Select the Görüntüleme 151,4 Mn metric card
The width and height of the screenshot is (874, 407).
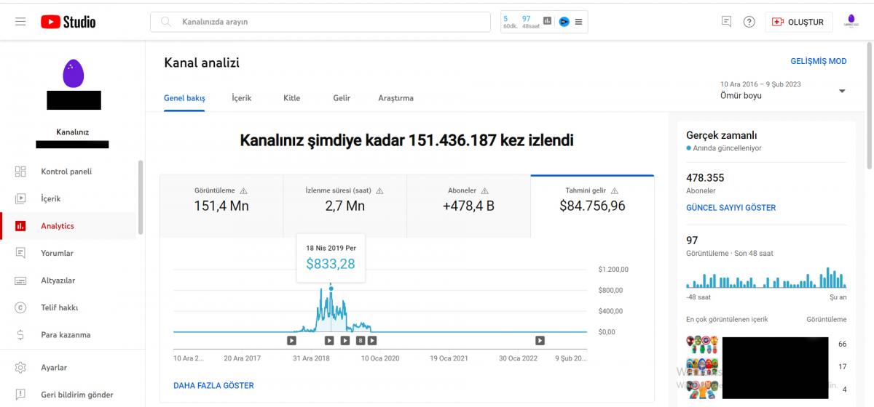[221, 206]
